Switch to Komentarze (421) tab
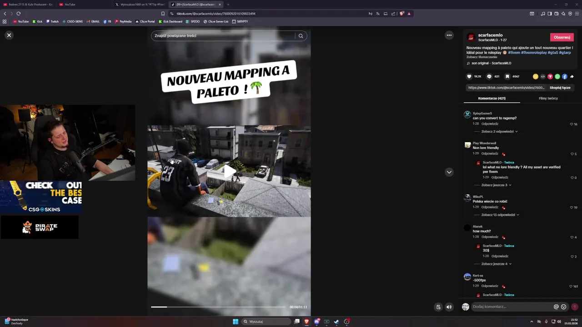The height and width of the screenshot is (327, 582). point(492,98)
